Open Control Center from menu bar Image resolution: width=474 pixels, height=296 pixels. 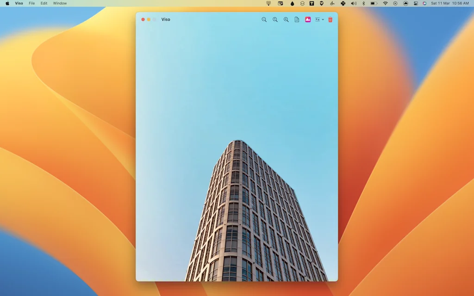point(416,3)
